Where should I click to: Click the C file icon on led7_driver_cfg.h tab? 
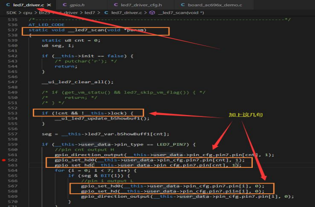pos(116,4)
